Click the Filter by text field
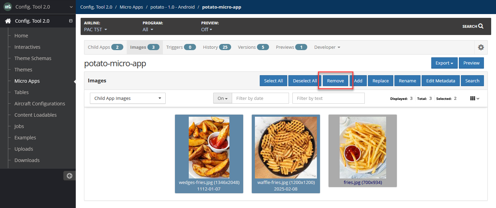This screenshot has height=208, width=496. tap(329, 98)
